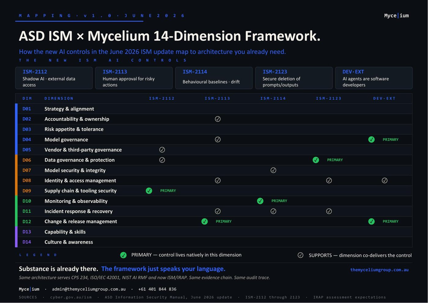The width and height of the screenshot is (428, 303).
Task: Visit the themyceliumgroup.com.au website link
Action: pyautogui.click(x=379, y=270)
